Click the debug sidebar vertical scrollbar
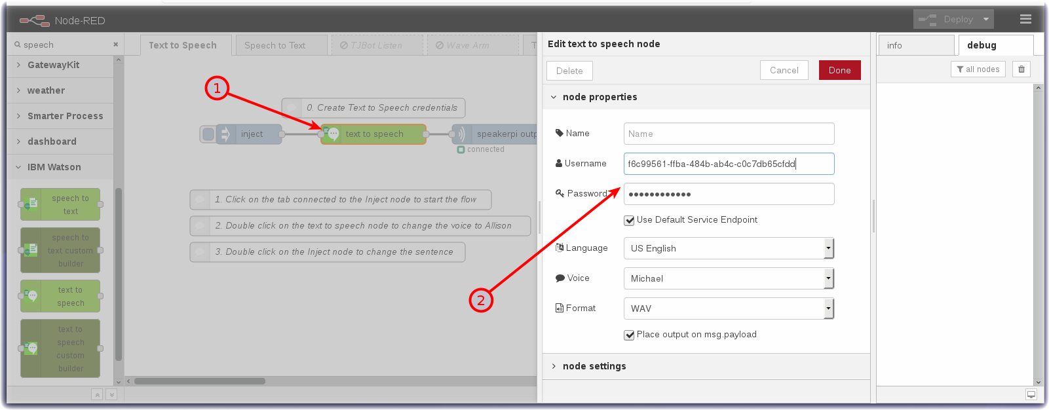This screenshot has height=410, width=1049. pos(1038,234)
